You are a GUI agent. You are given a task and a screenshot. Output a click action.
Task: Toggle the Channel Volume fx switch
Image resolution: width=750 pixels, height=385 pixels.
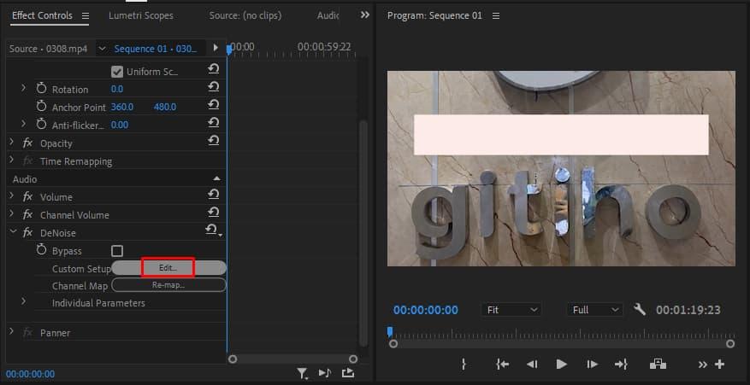(27, 214)
